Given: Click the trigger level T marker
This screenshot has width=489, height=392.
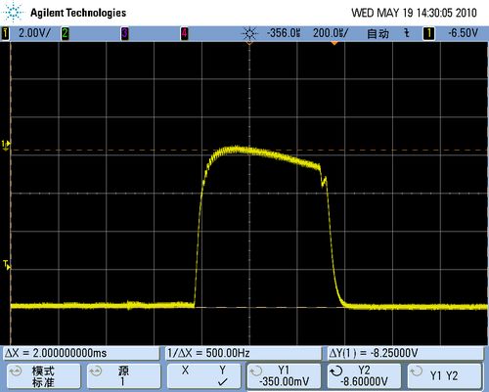Looking at the screenshot, I should click(x=7, y=265).
